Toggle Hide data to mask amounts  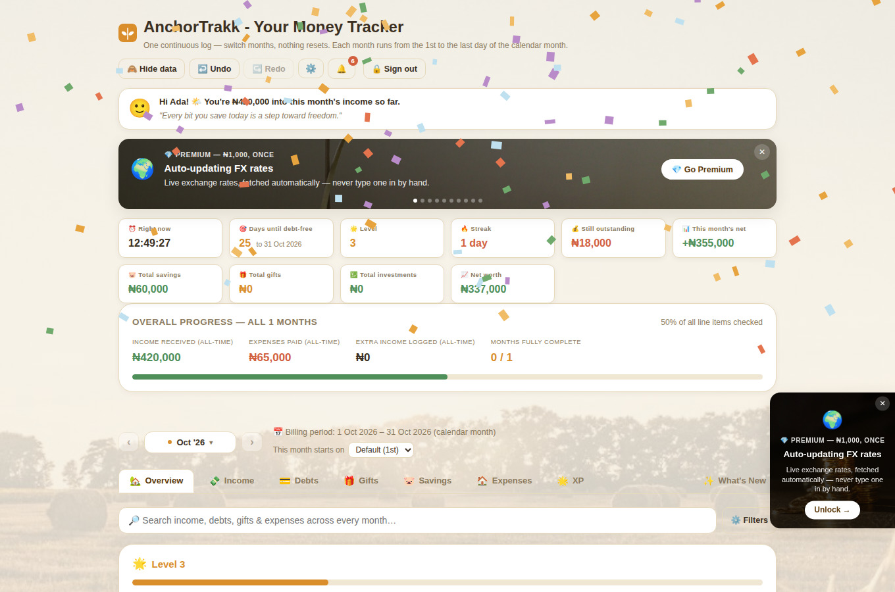coord(151,69)
